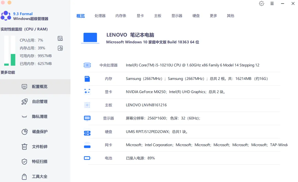298x182 pixels.
Task: Switch to the 处理器 tab
Action: (x=100, y=16)
